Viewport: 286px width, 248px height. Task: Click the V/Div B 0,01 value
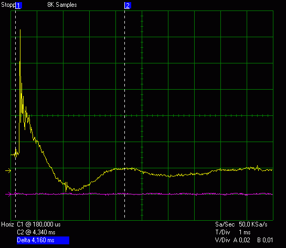pos(265,240)
